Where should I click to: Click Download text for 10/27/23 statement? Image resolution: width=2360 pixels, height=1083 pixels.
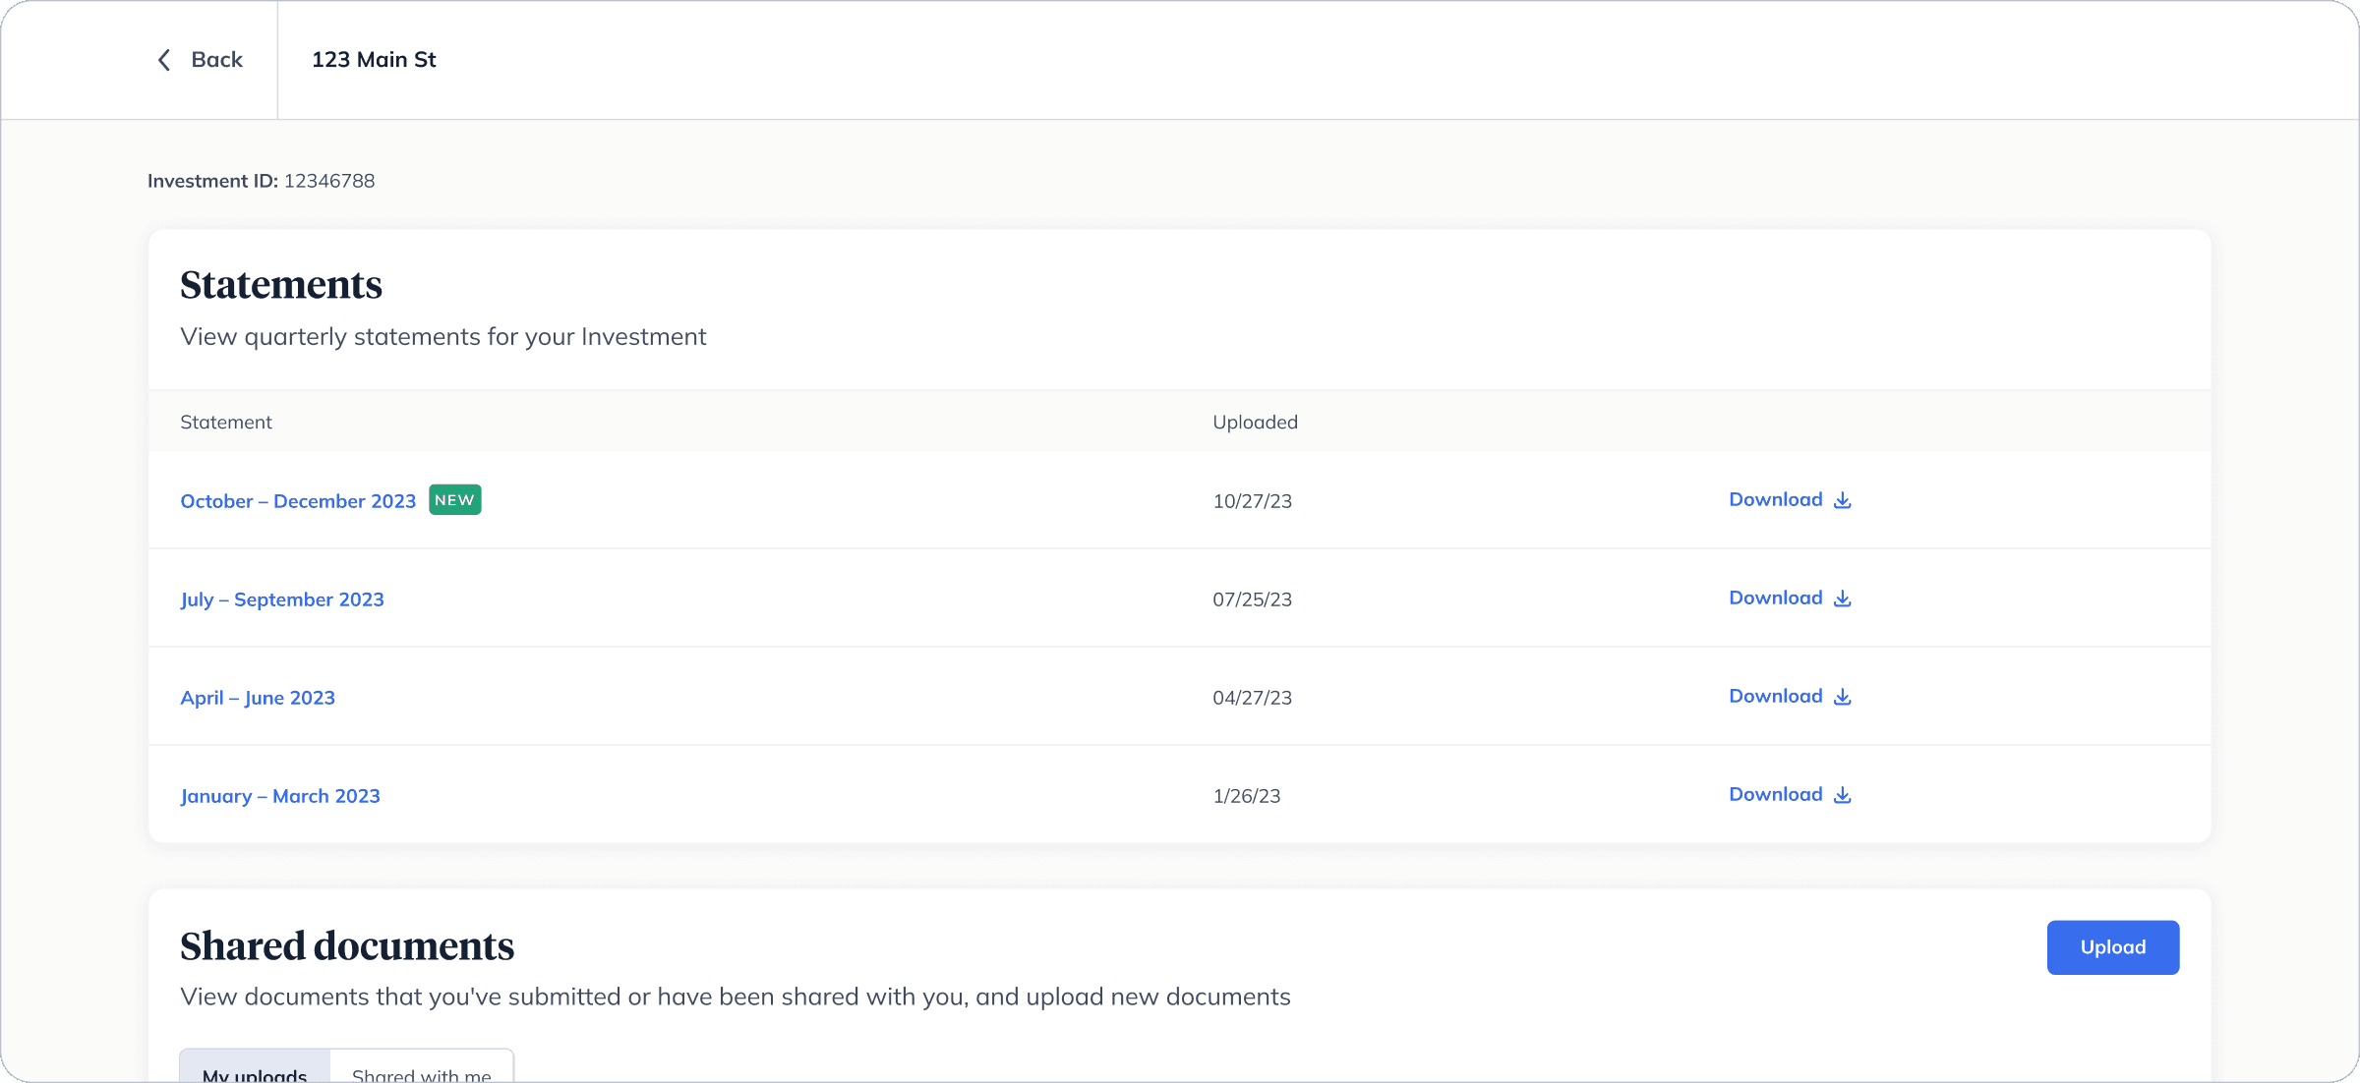click(1775, 499)
